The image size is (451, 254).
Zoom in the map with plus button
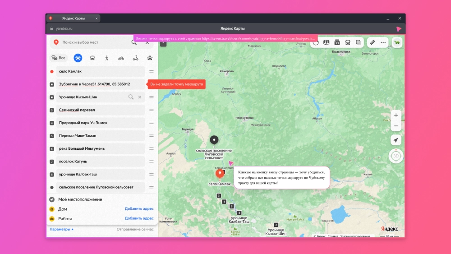tap(396, 115)
